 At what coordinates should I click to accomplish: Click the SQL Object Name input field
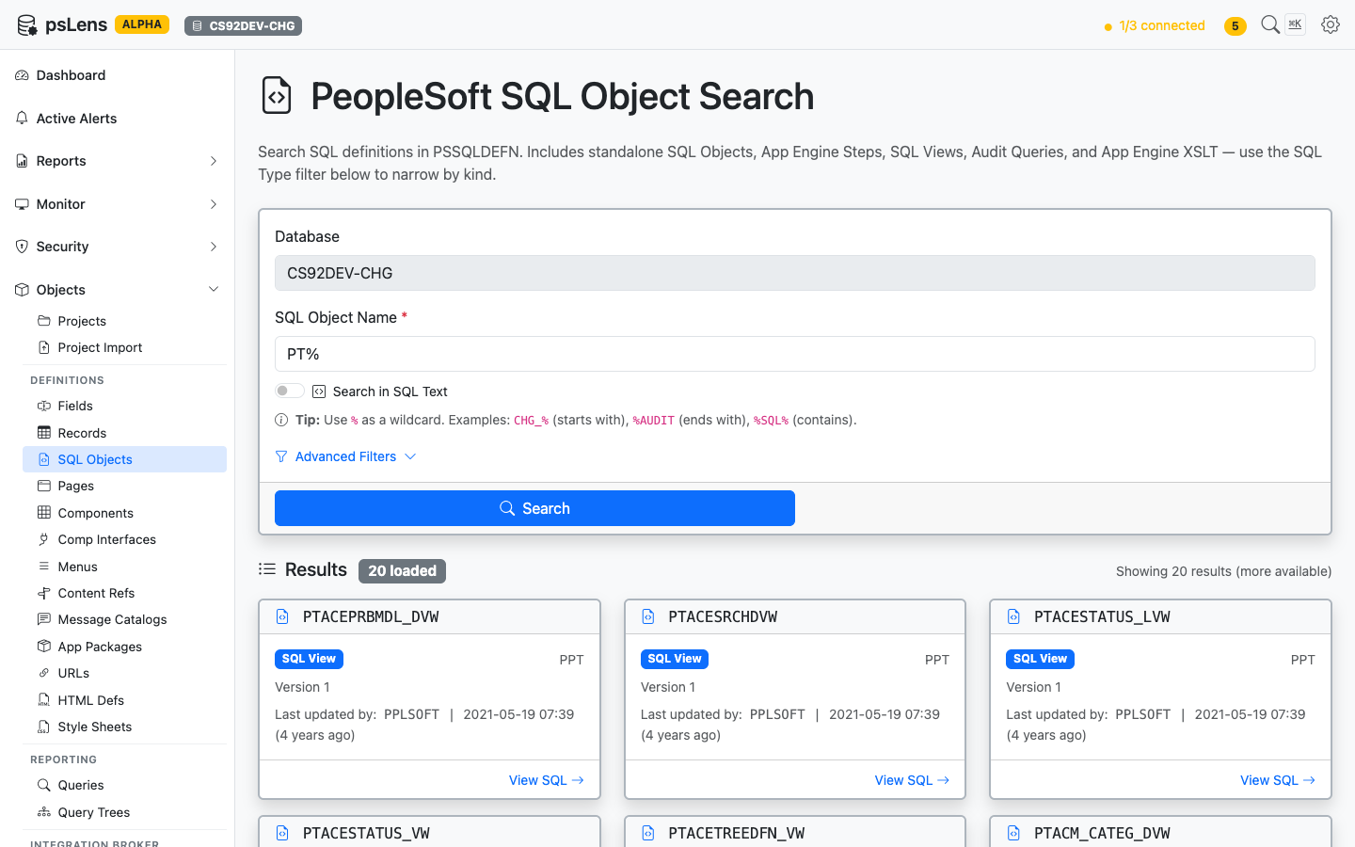pos(795,354)
